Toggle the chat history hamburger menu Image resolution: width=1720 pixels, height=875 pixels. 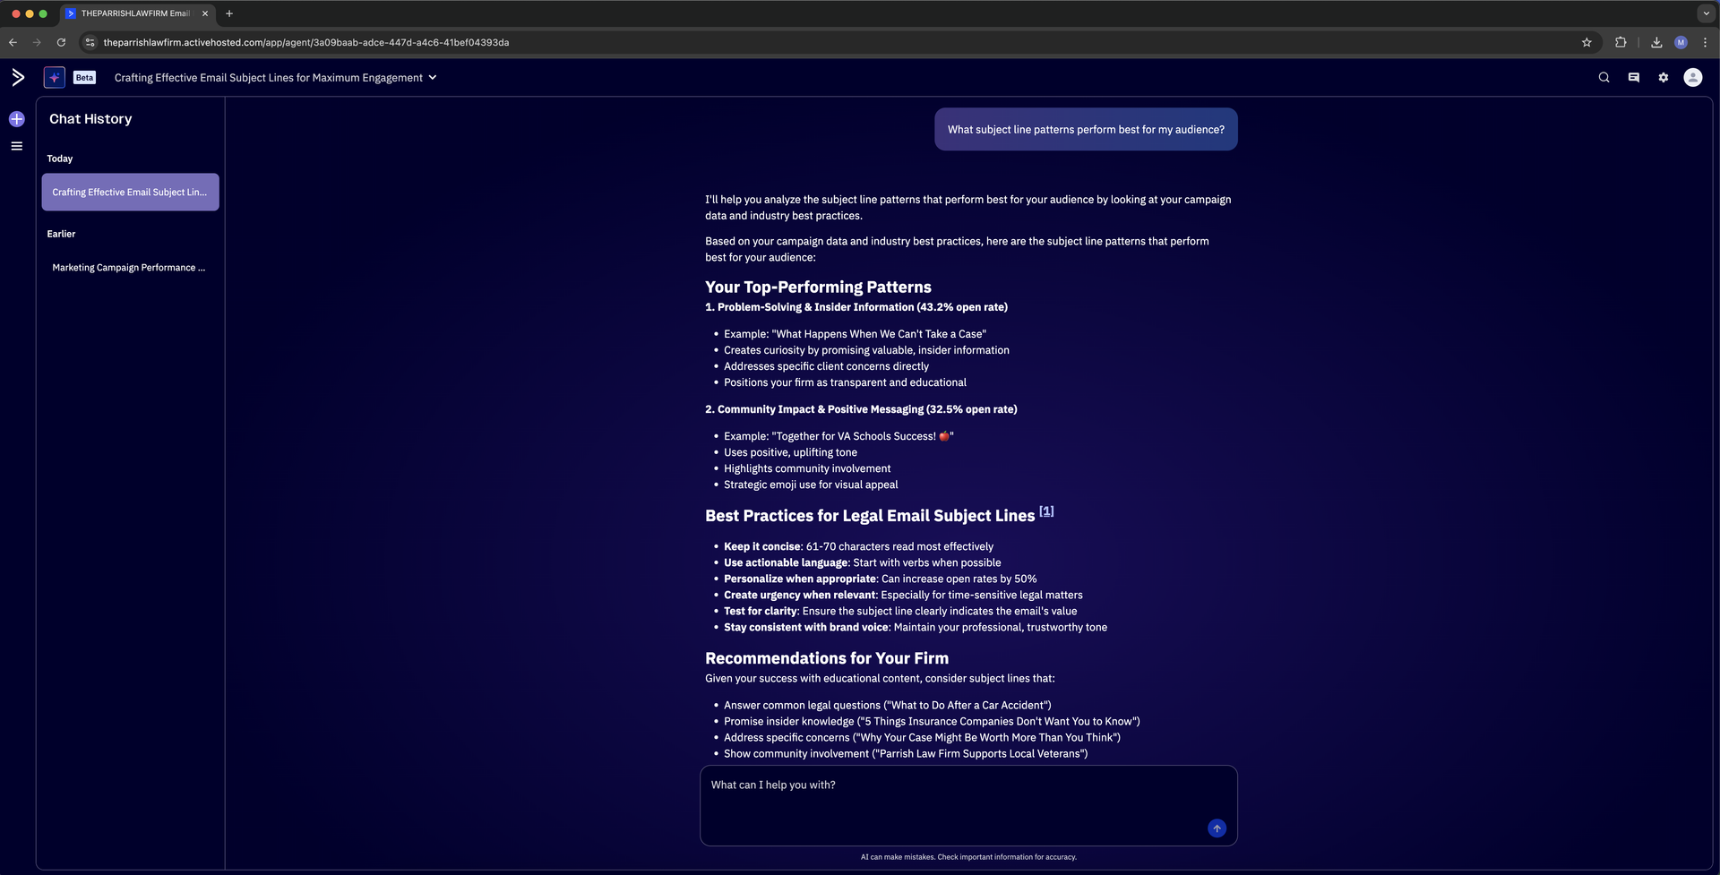[x=17, y=146]
